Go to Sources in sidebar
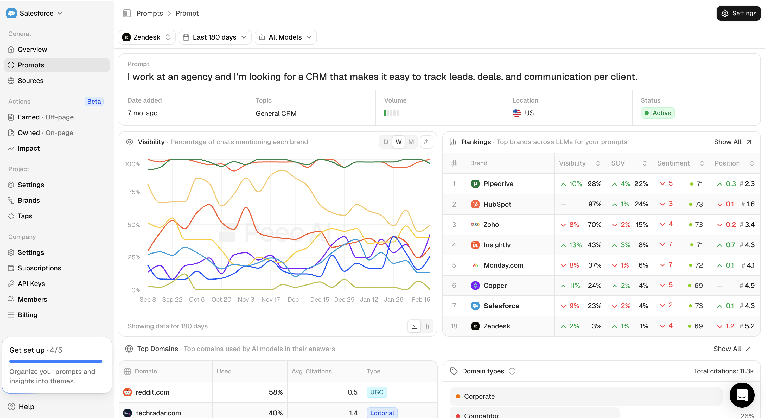Screen dimensions: 765x418 click(30, 80)
